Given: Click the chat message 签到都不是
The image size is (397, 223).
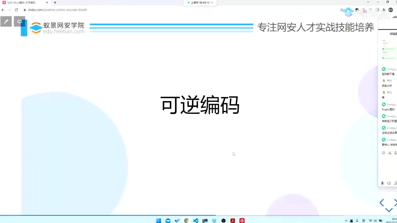Looking at the screenshot, I should (x=388, y=74).
